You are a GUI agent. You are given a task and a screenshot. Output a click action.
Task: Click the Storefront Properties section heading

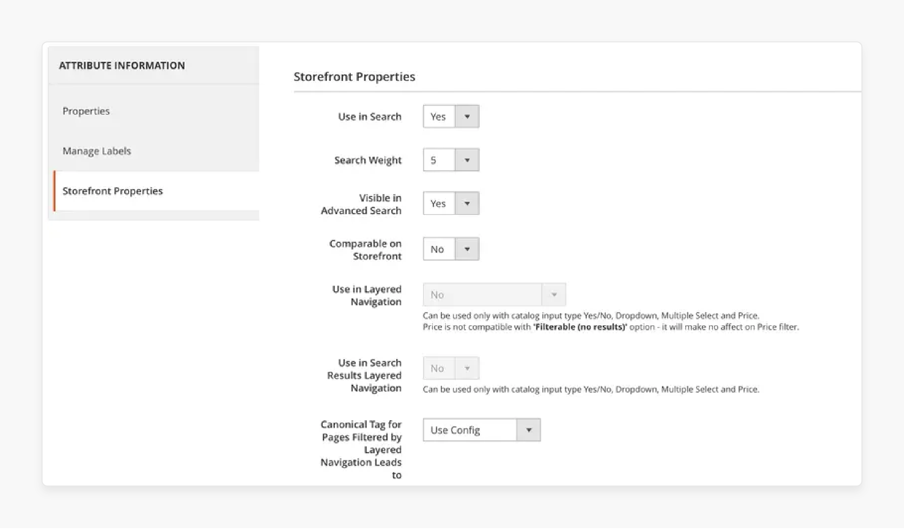354,77
